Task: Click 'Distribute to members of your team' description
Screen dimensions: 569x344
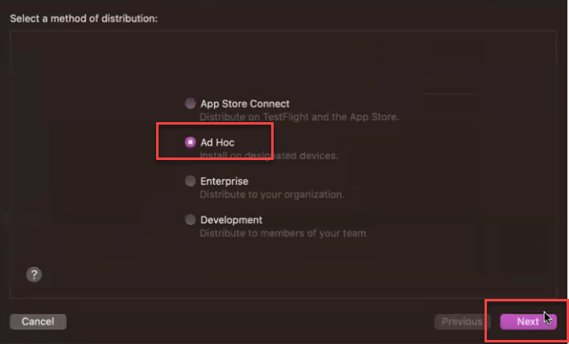Action: click(284, 233)
